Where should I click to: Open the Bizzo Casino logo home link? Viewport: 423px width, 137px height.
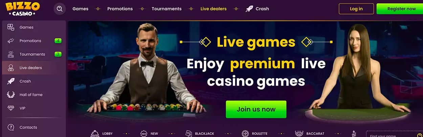pos(23,9)
